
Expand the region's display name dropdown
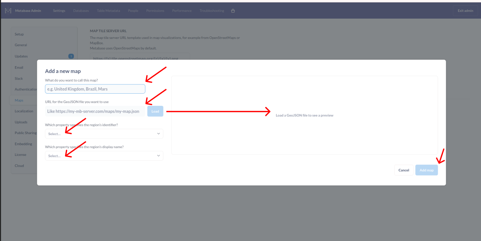[104, 156]
